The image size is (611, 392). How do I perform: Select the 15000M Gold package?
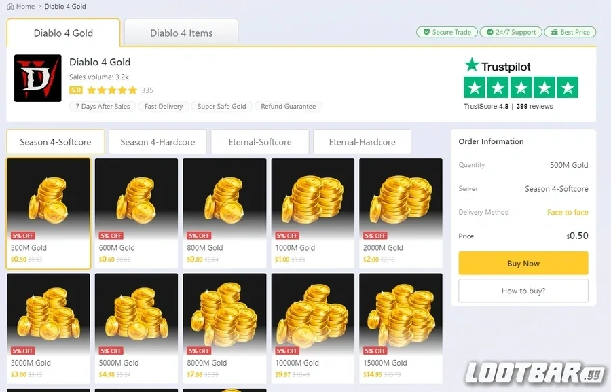pyautogui.click(x=401, y=328)
